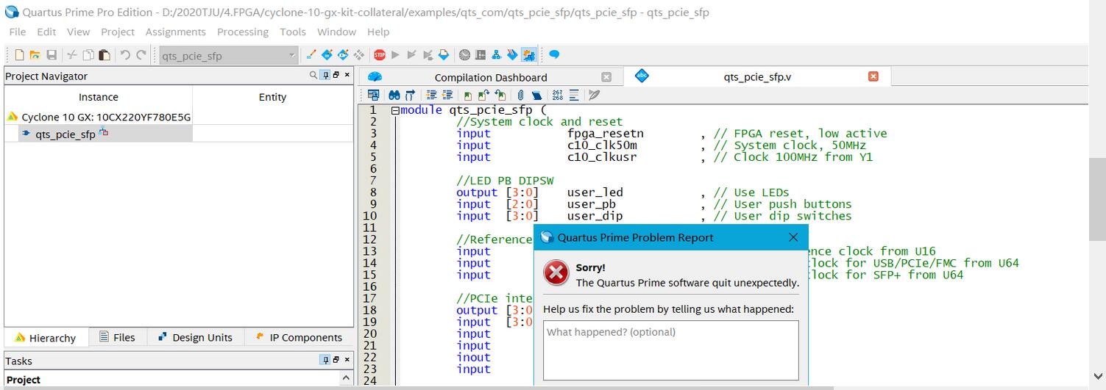This screenshot has width=1106, height=390.
Task: Click the Open File folder icon
Action: [x=35, y=55]
